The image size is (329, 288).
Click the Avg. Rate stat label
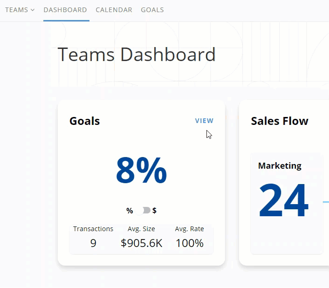click(x=190, y=229)
